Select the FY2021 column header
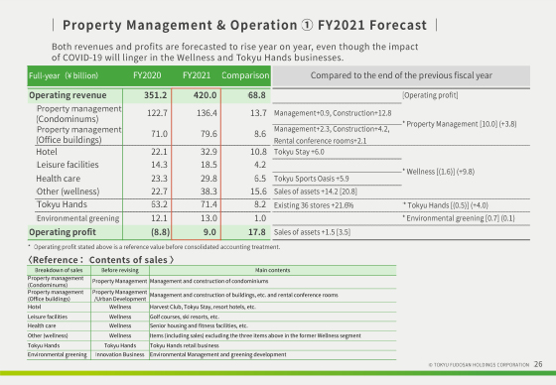556x385 pixels. coord(197,75)
